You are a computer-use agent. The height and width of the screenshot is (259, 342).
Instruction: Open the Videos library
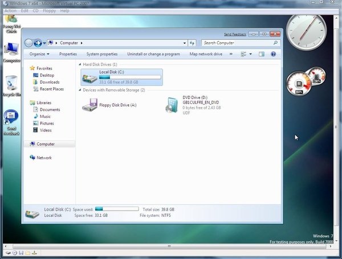(x=46, y=130)
